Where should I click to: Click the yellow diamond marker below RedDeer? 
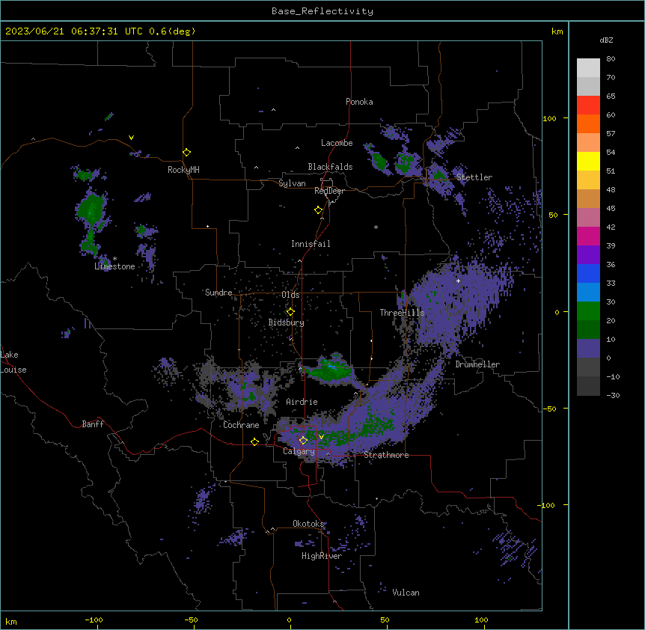pos(319,210)
